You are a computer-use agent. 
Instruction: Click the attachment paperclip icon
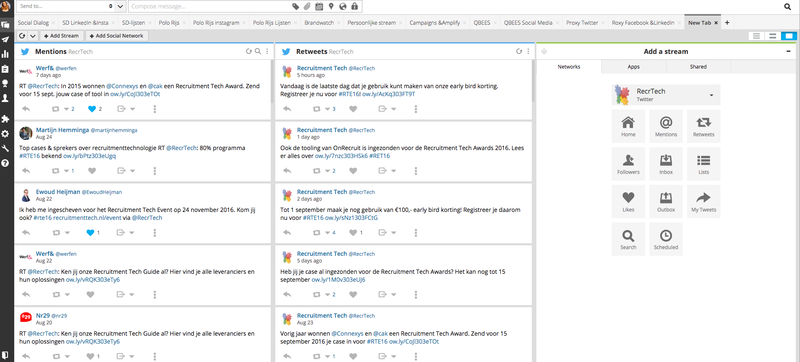pyautogui.click(x=307, y=6)
